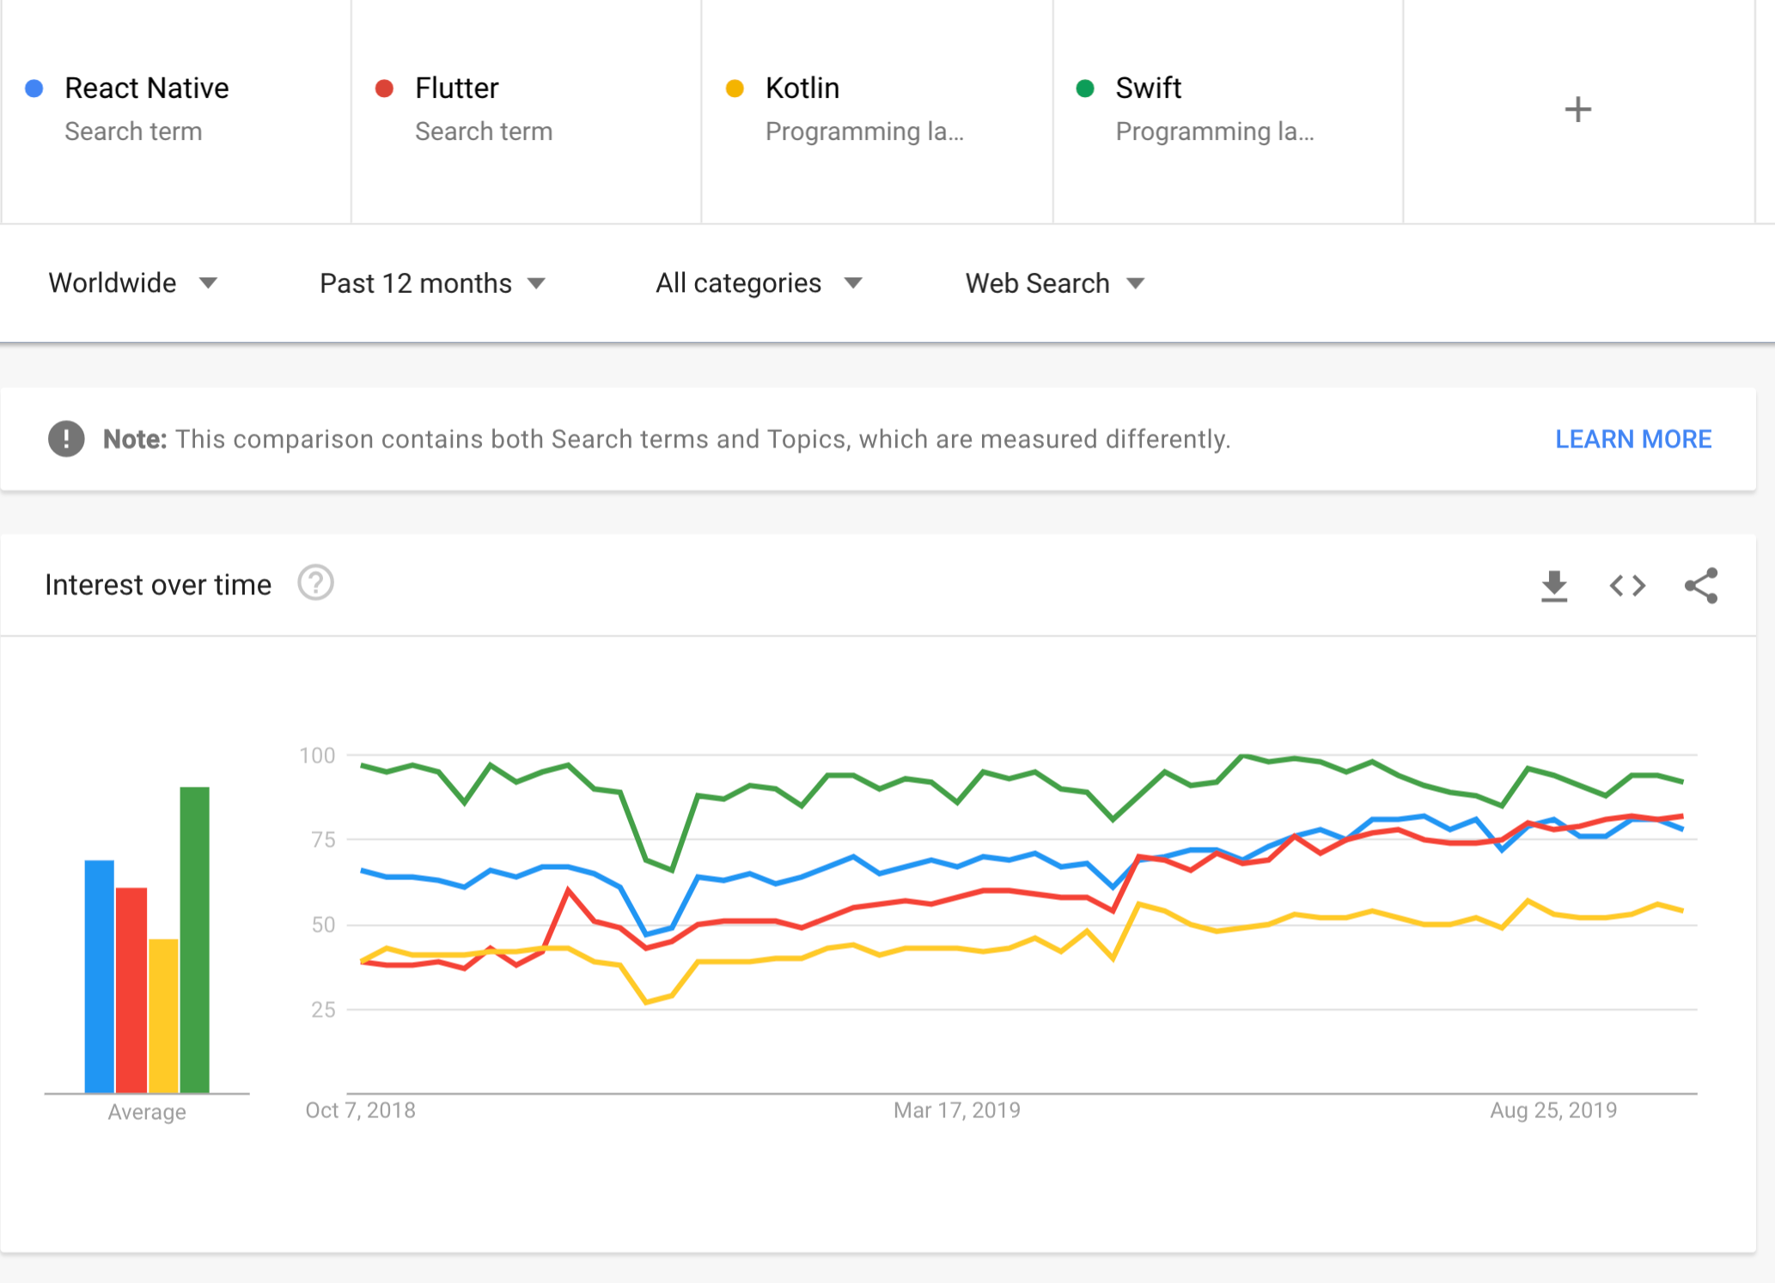Click the note exclamation warning icon
Viewport: 1775px width, 1283px height.
coord(66,439)
